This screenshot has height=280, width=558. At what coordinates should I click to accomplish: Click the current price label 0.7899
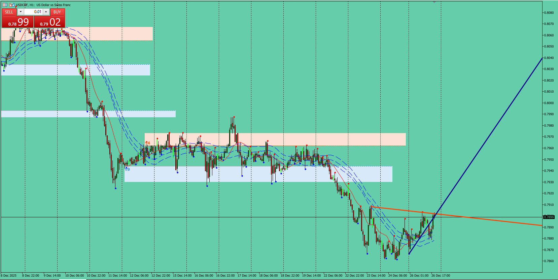(x=549, y=217)
